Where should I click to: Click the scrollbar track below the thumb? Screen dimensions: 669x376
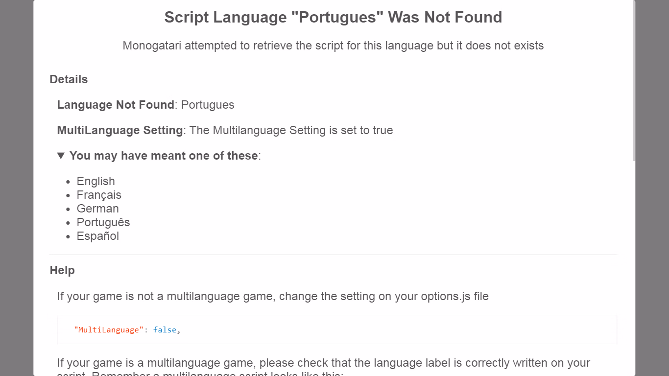pos(634,269)
